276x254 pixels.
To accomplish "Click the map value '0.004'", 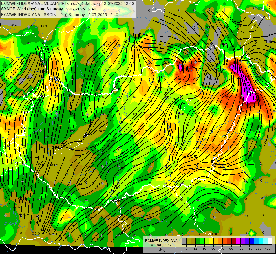I will pos(103,131).
